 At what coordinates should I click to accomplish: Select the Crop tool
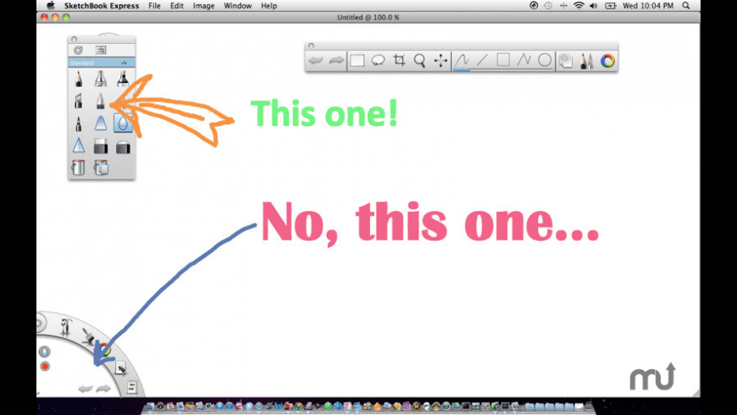pyautogui.click(x=399, y=60)
